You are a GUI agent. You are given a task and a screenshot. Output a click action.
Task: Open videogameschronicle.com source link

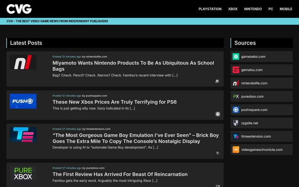tap(262, 150)
